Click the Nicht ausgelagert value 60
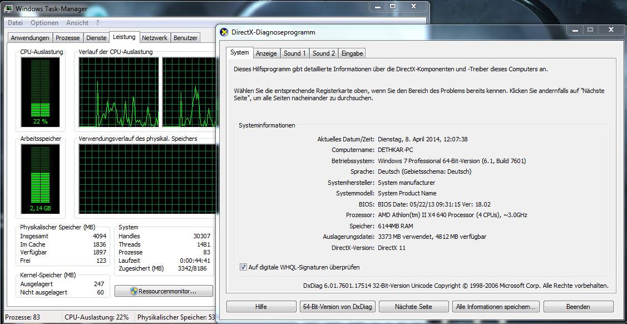 click(100, 292)
